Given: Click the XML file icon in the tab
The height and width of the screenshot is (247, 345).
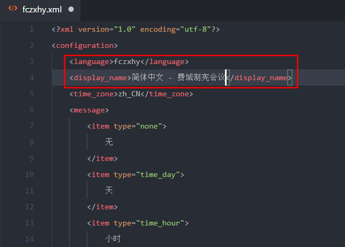Looking at the screenshot, I should coord(13,9).
